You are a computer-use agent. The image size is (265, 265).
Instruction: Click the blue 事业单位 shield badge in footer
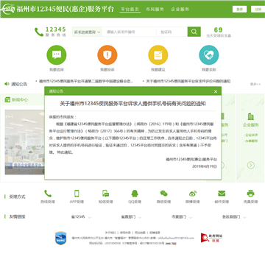tap(60, 239)
